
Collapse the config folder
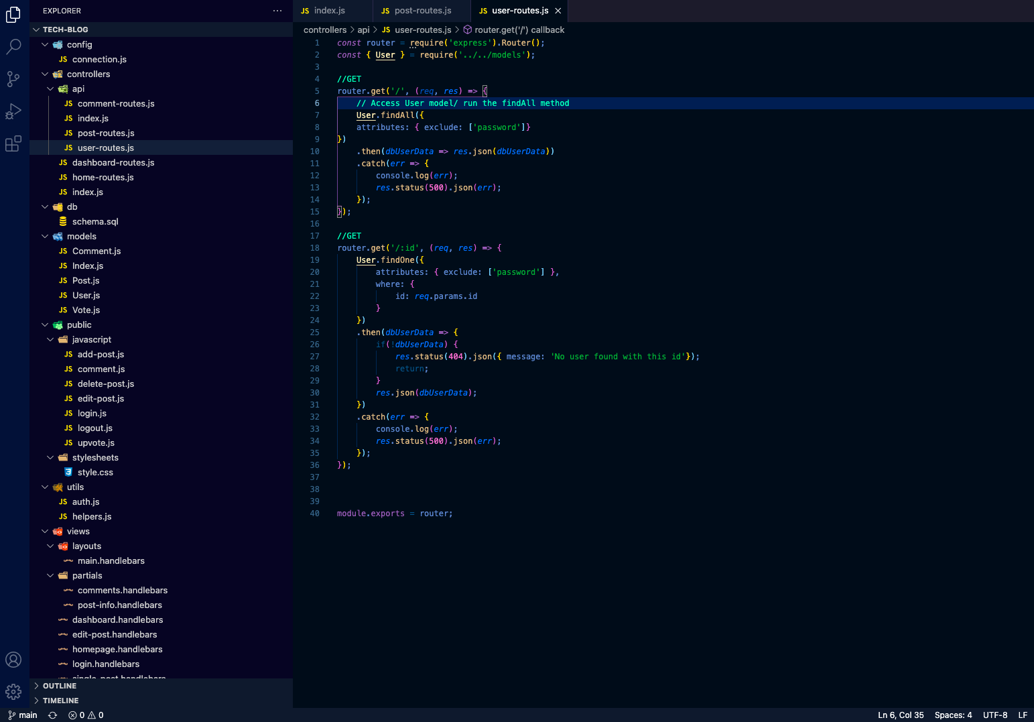point(161,44)
